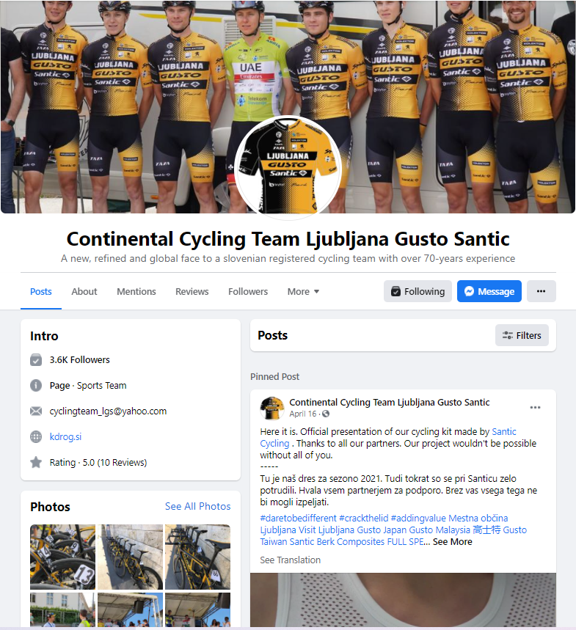Click the followers checkmark icon in Intro
The height and width of the screenshot is (630, 576).
pos(36,359)
